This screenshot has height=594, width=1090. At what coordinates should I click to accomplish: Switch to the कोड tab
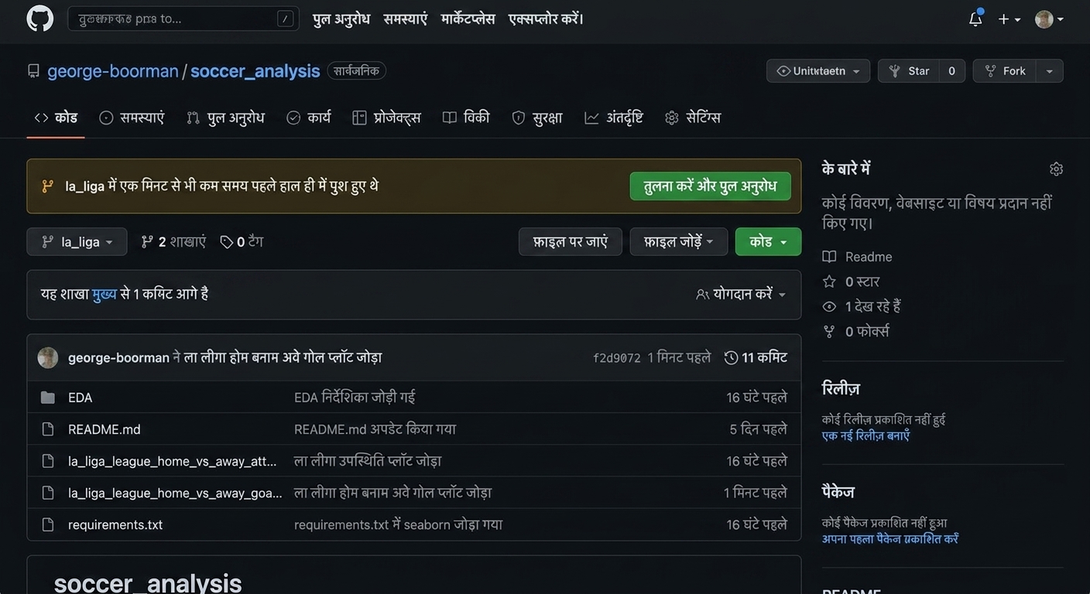point(56,118)
